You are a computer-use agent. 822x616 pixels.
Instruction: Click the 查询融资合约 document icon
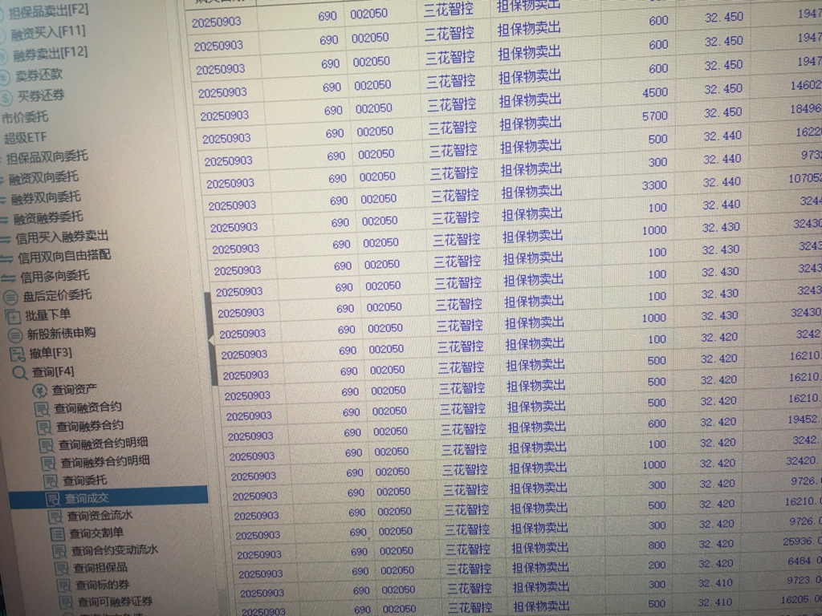[x=43, y=408]
